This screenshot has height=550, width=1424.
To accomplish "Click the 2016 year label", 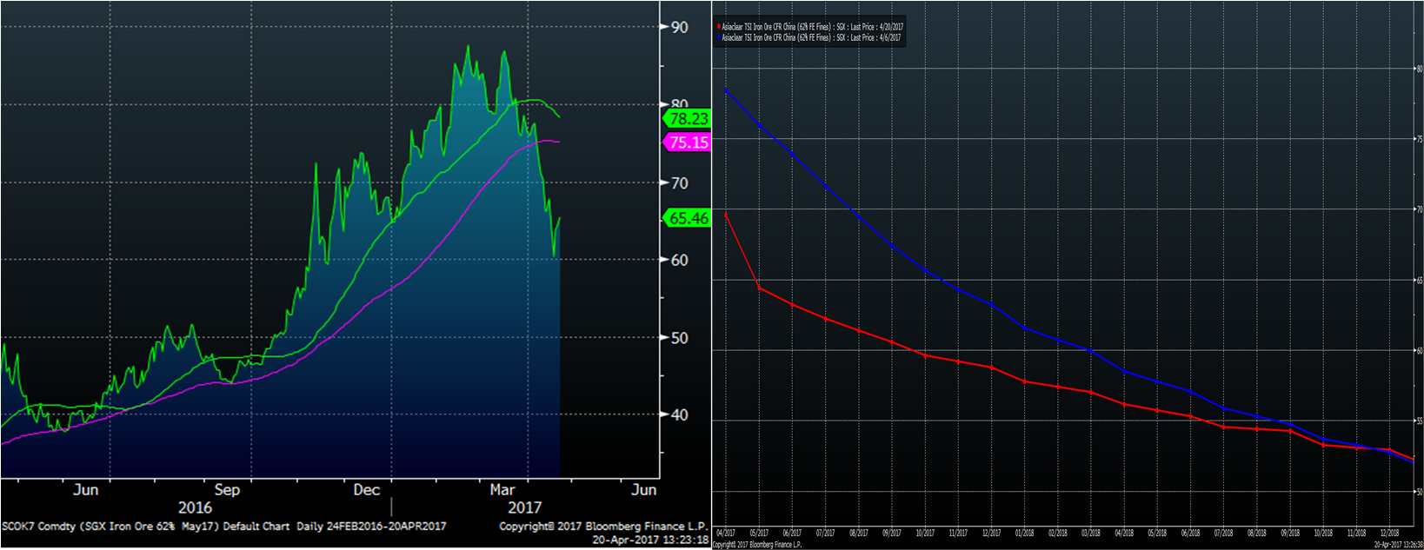I will pyautogui.click(x=195, y=507).
